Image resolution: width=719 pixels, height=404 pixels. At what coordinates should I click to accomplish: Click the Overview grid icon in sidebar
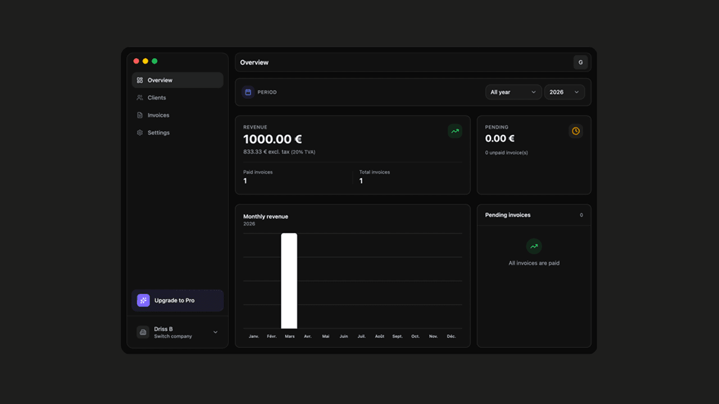[x=140, y=80]
